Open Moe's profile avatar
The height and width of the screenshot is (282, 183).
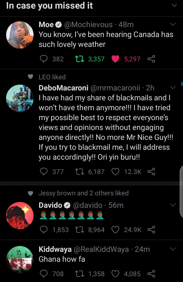coord(20,35)
